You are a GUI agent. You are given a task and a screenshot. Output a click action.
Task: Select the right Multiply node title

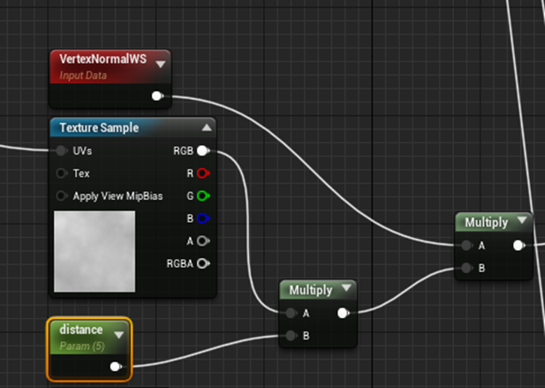pos(486,222)
